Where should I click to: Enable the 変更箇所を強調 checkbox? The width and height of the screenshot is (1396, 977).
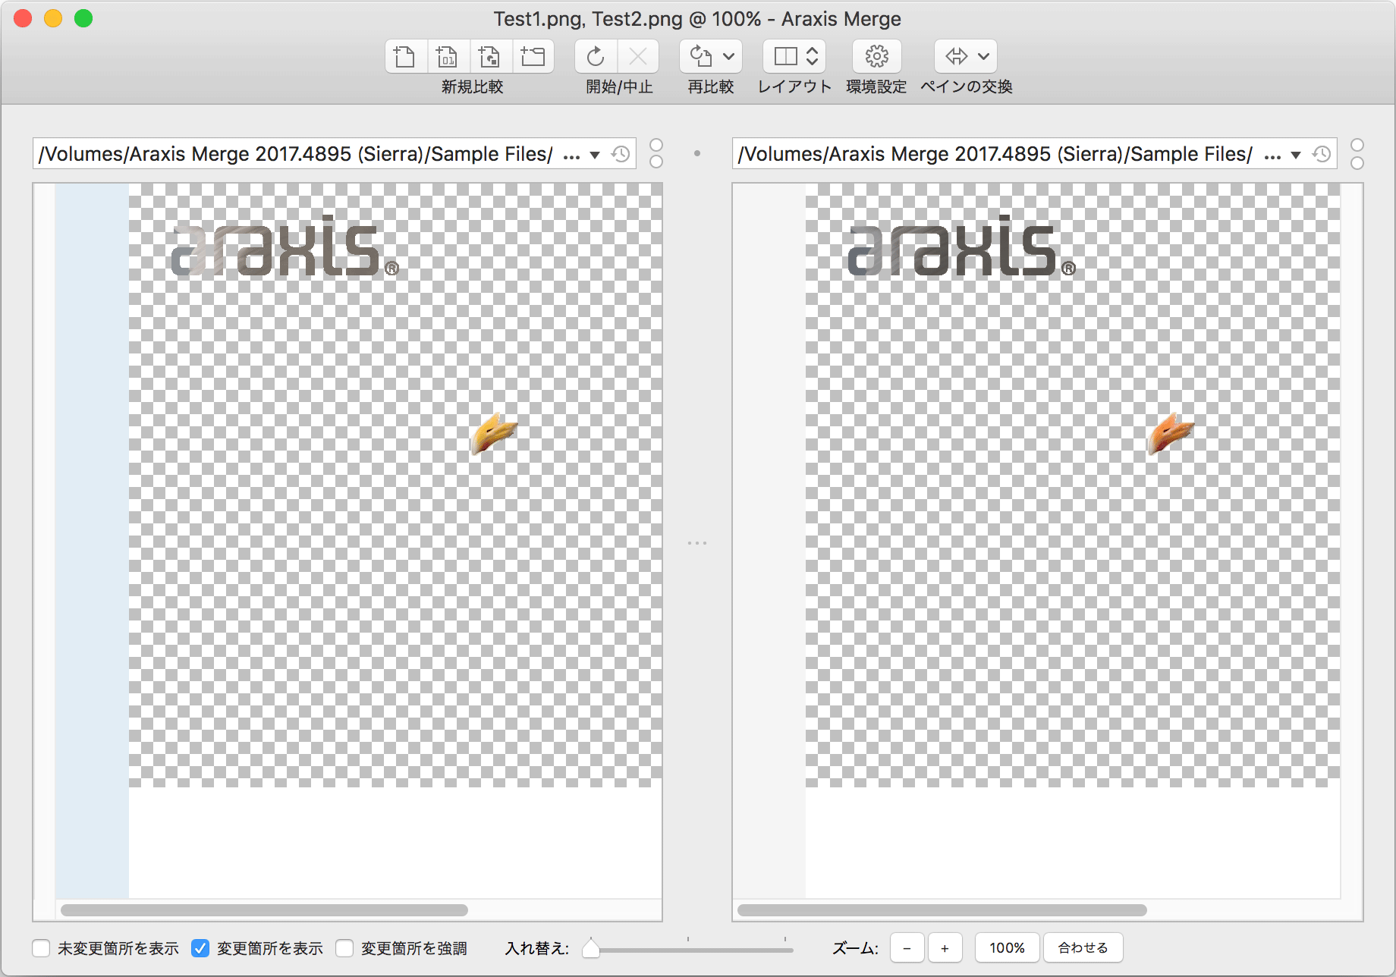[x=345, y=948]
